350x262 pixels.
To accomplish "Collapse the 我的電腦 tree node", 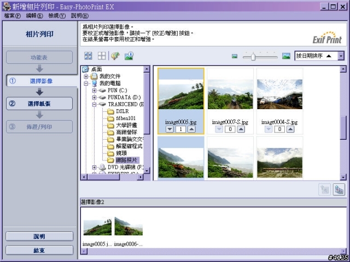I will tap(86, 84).
